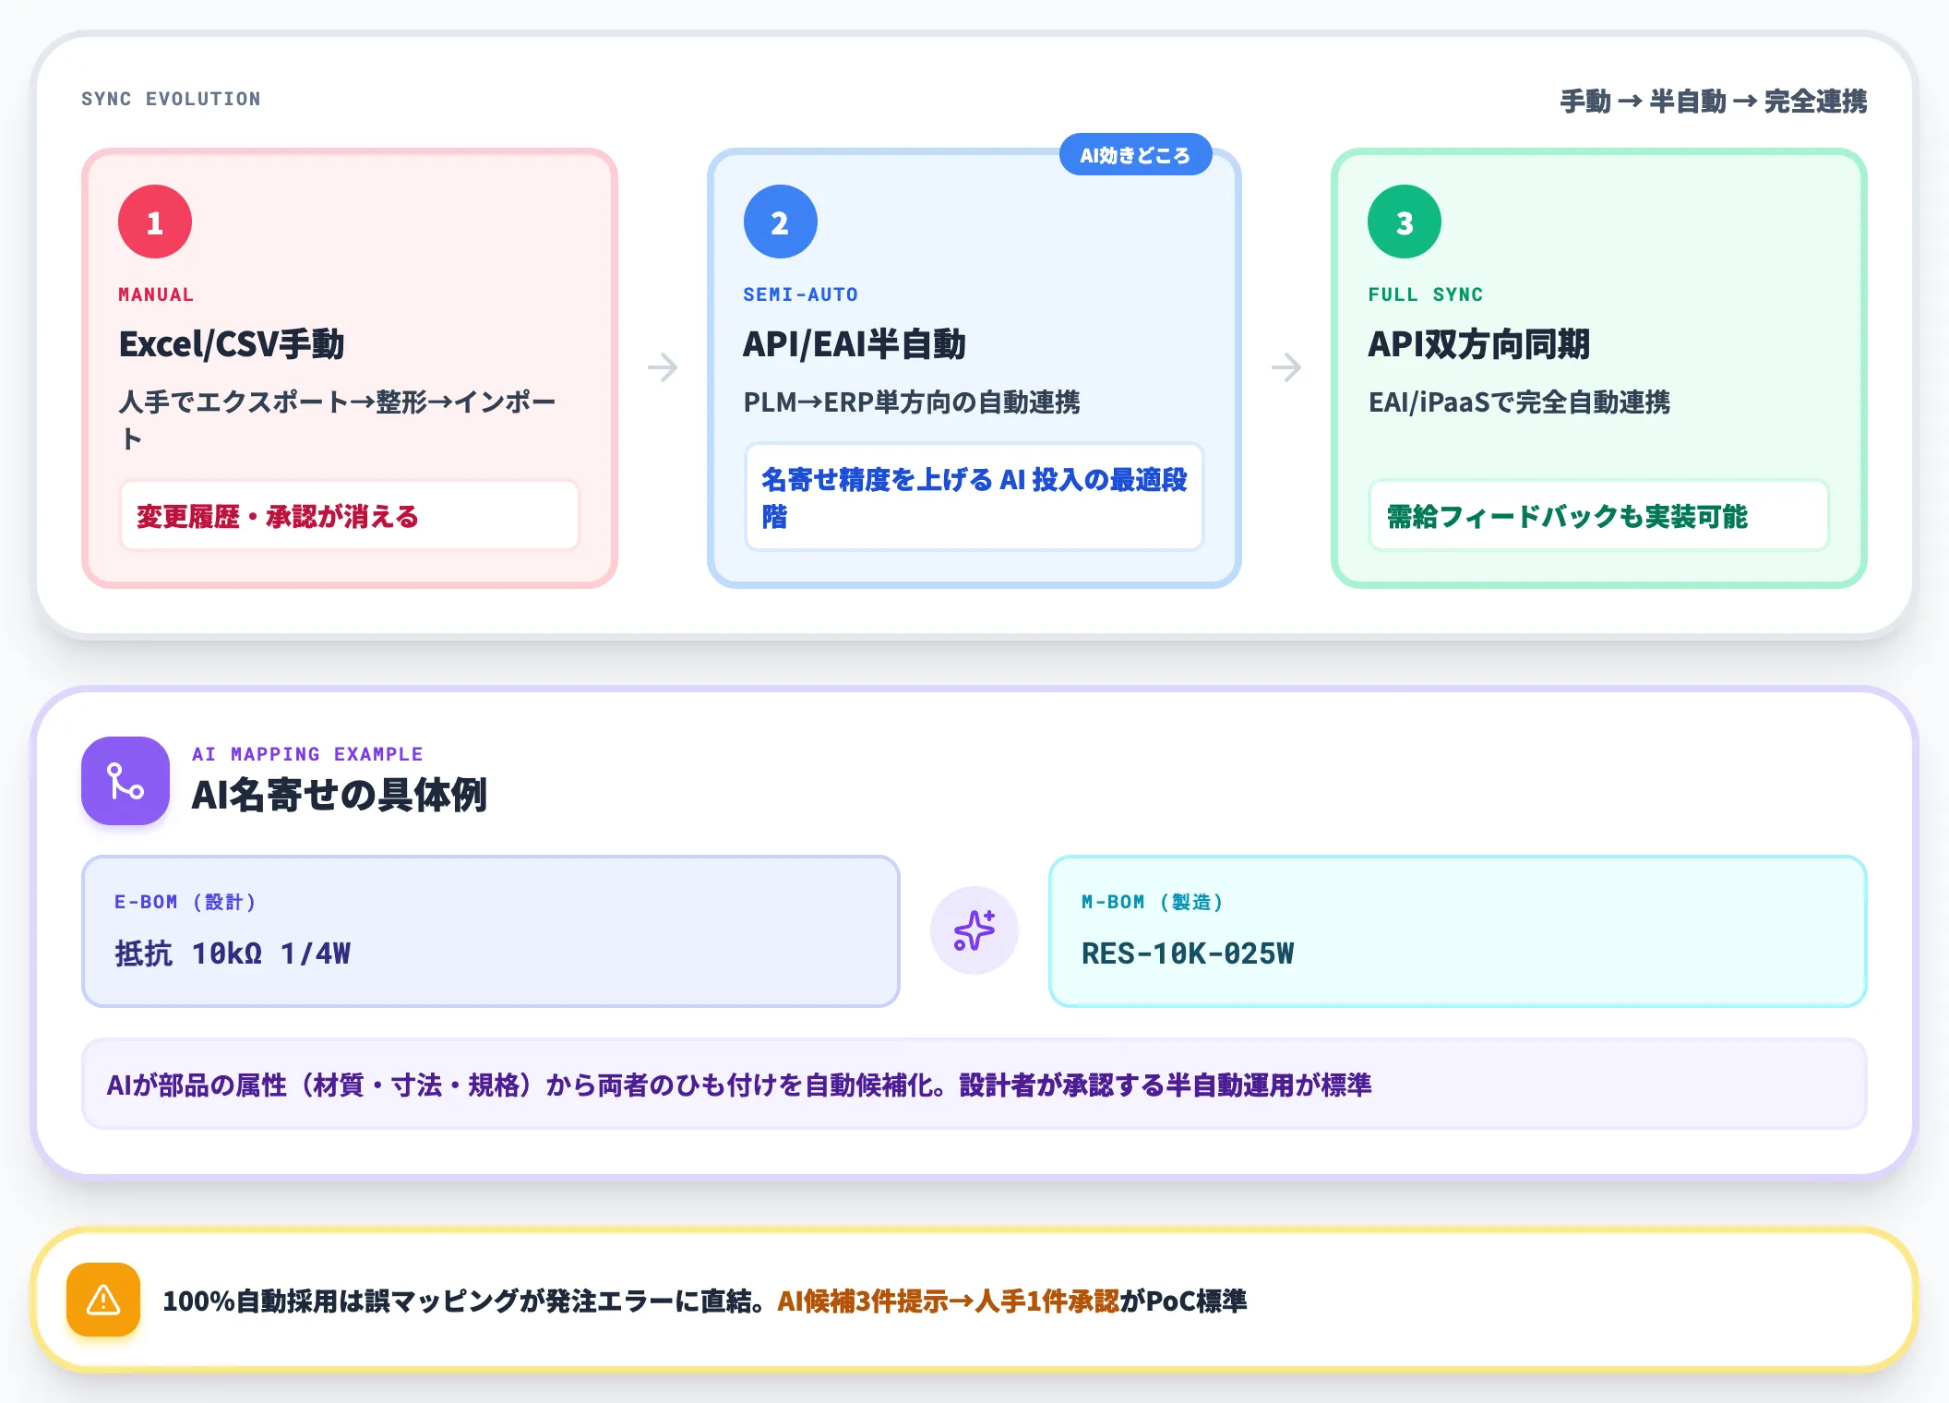Select the 変更履歴・承認が消える note

tap(350, 516)
